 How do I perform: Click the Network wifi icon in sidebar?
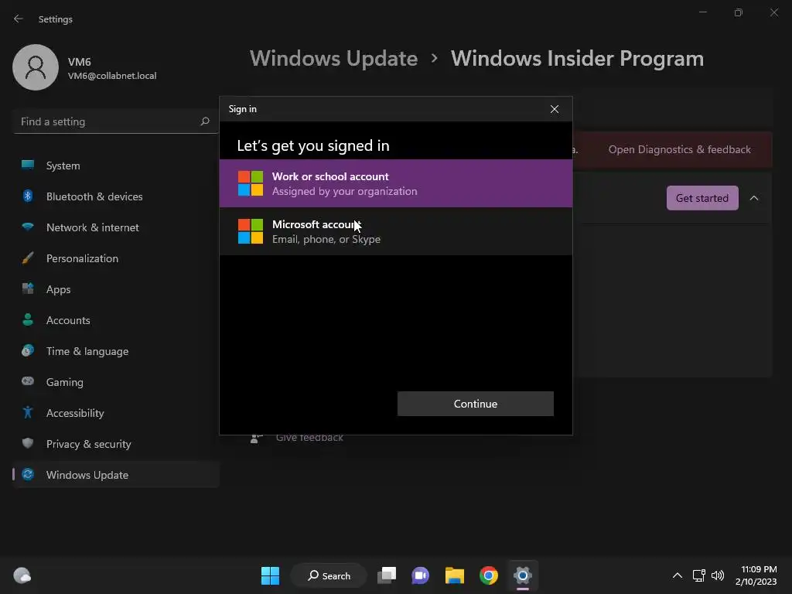tap(28, 227)
